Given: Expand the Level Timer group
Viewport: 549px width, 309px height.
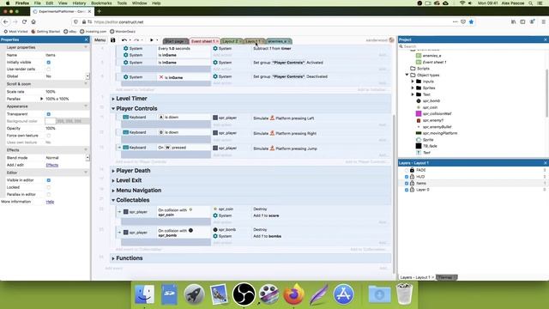Looking at the screenshot, I should (113, 100).
